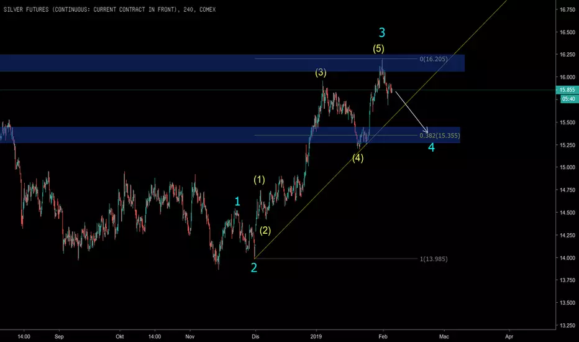
Task: Click the cyan wave label 2
Action: [253, 267]
